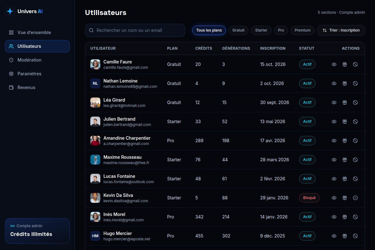Click the NL avatar for Nathan Lemoine

(x=95, y=83)
